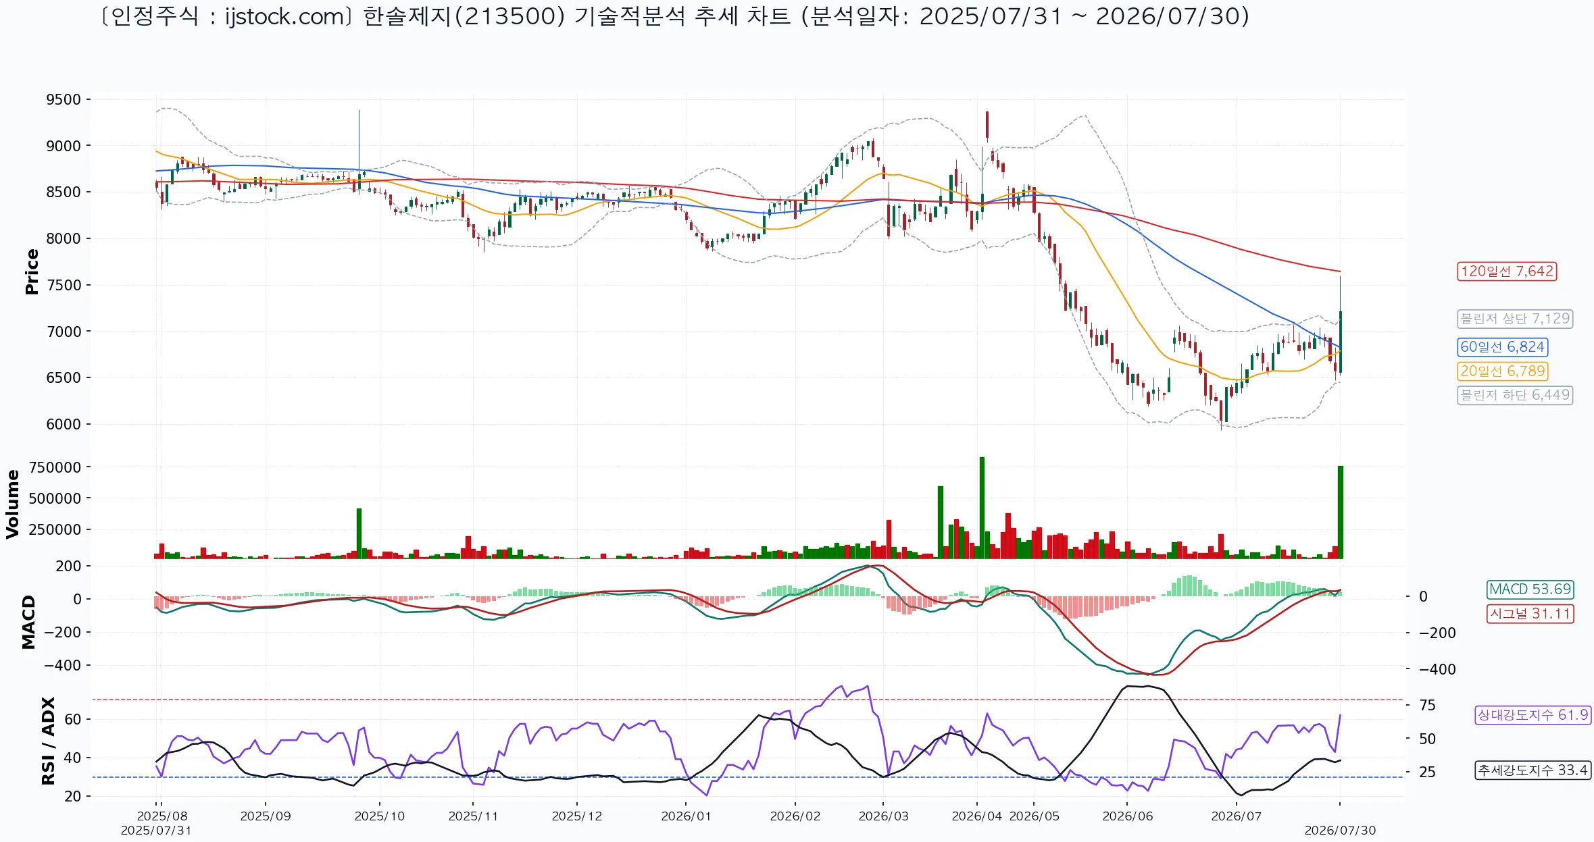Screen dimensions: 1594x842
Task: Click the 500000 volume axis tick
Action: [55, 498]
